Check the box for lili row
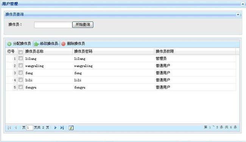Screen dimensions: 246x142 pyautogui.click(x=20, y=80)
